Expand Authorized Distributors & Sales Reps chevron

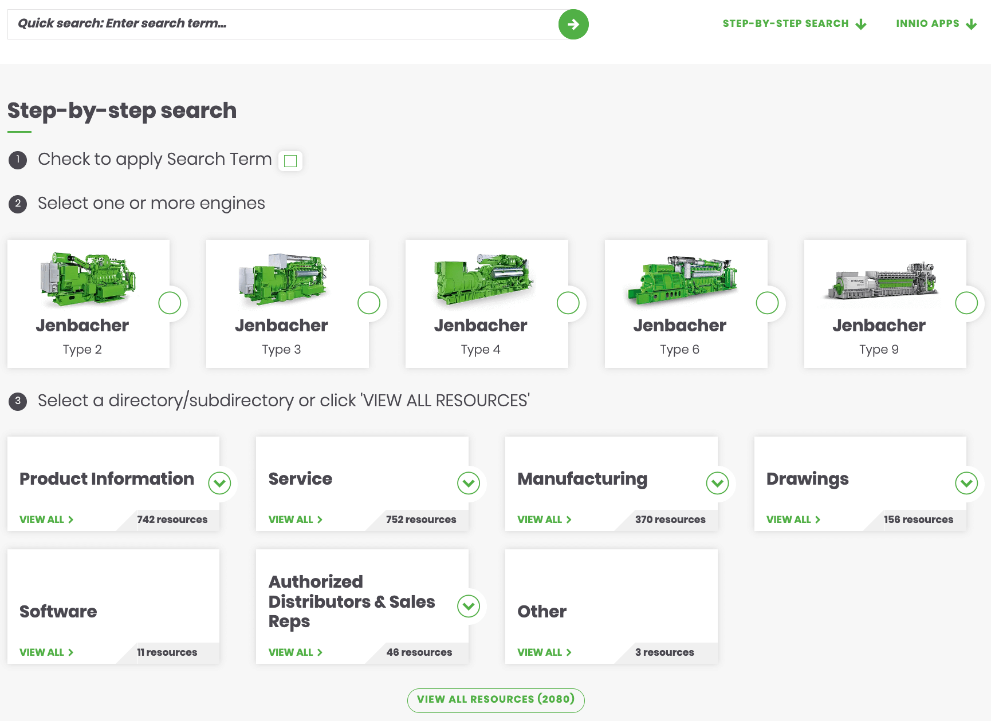tap(469, 607)
